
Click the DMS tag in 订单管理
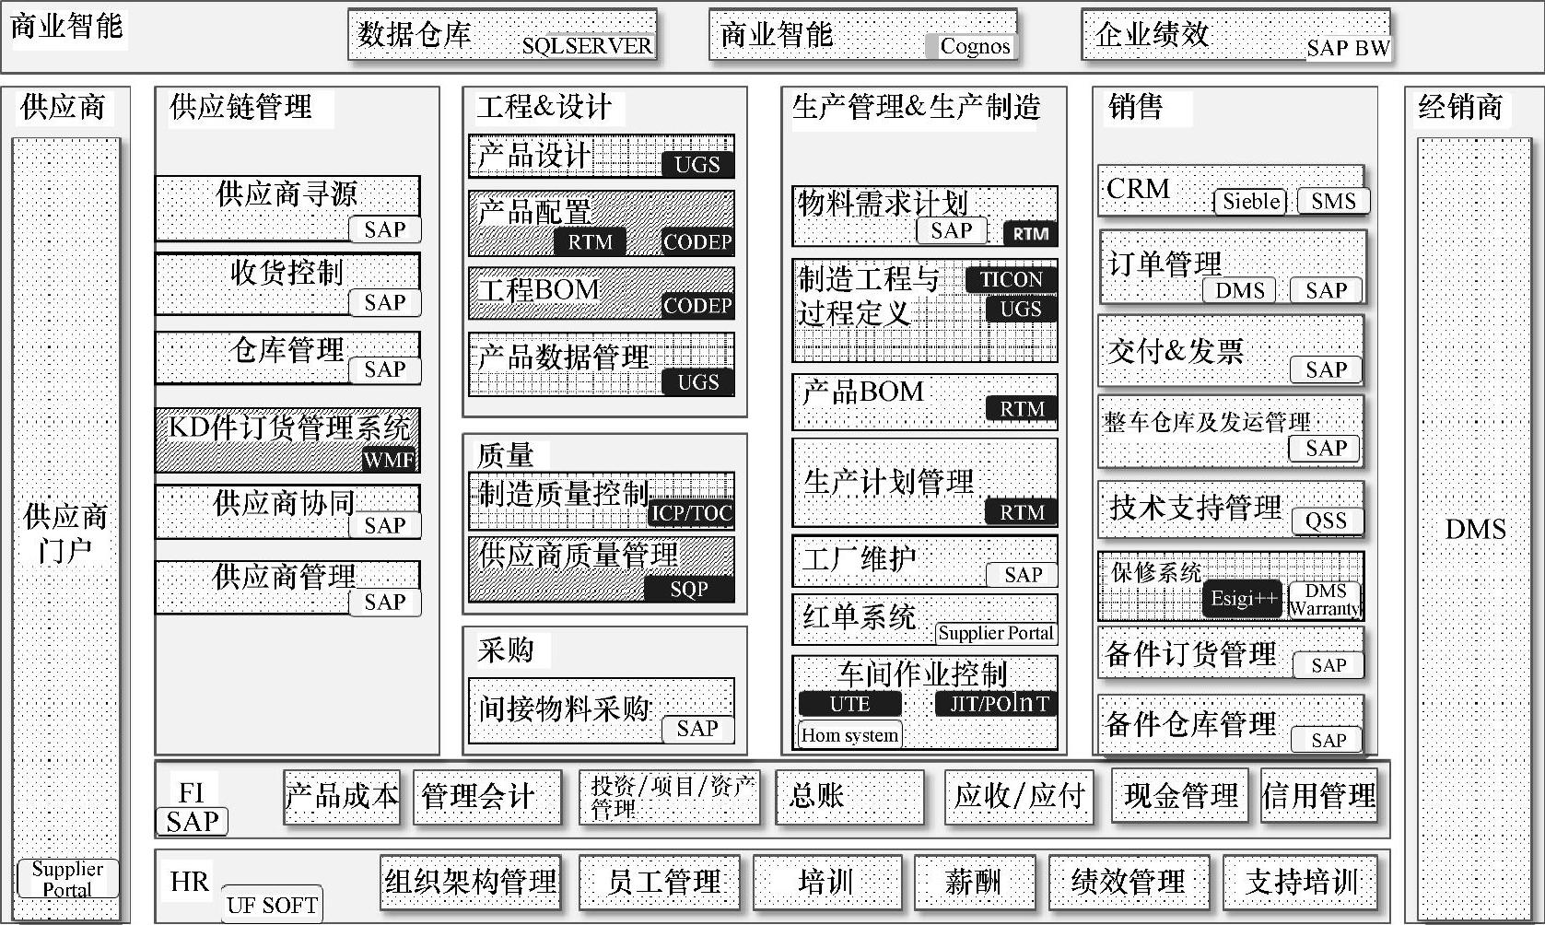[x=1240, y=290]
